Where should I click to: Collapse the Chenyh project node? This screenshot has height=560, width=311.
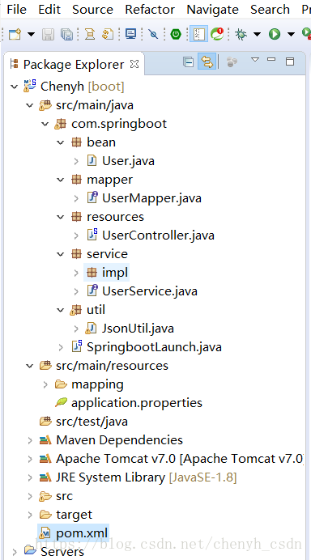[15, 87]
